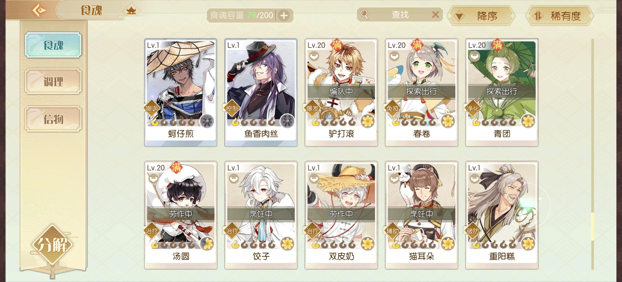
Task: Open the 鱼香肉丝 character card
Action: 261,93
